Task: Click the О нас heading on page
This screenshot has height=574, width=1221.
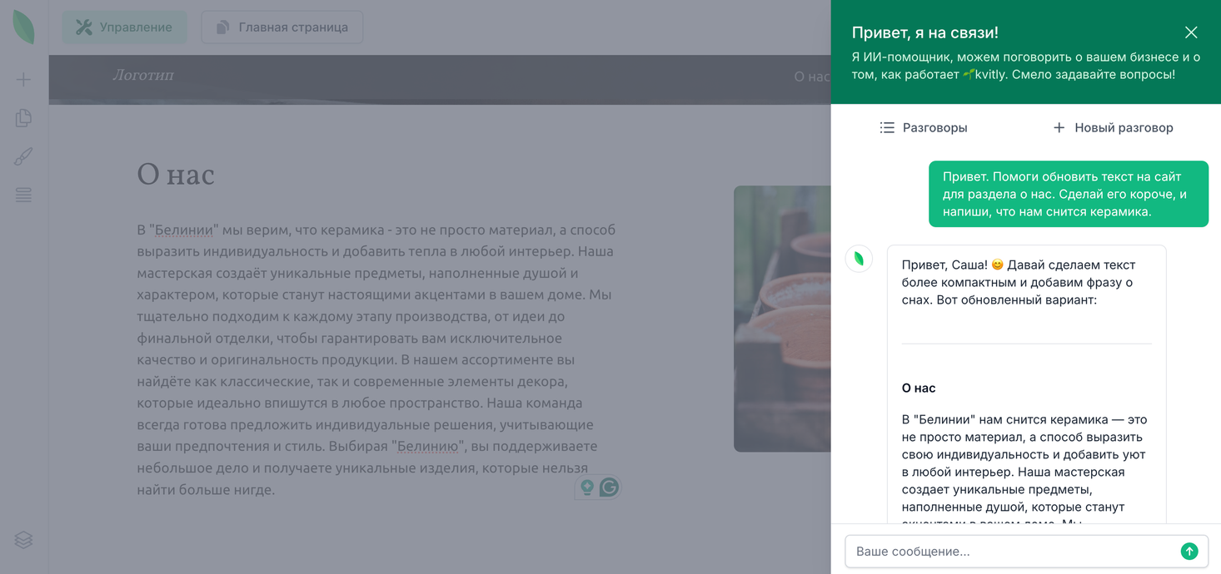Action: pos(176,175)
